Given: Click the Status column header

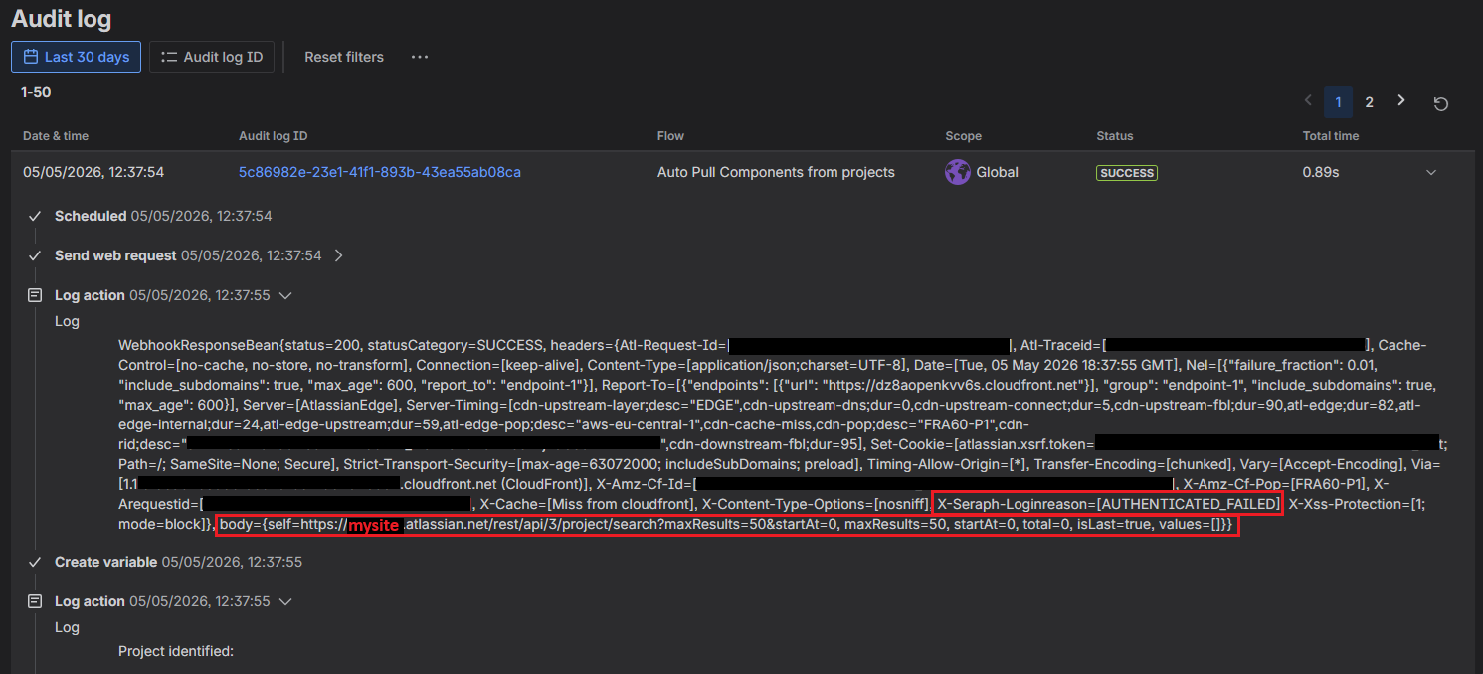Looking at the screenshot, I should tap(1115, 136).
